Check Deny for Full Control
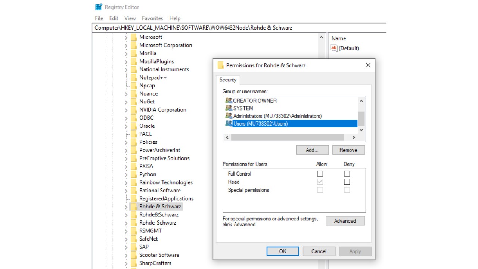Screen dimensions: 478x269 tap(347, 174)
